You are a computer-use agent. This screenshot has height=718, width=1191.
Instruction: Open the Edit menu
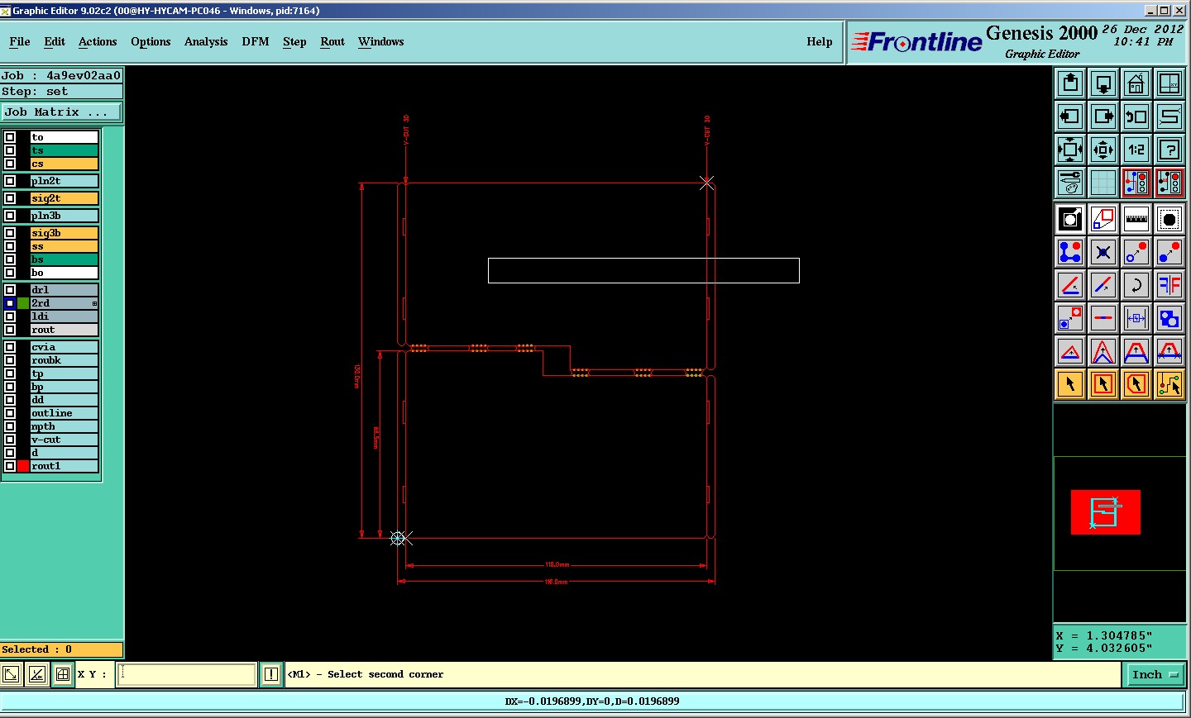click(x=55, y=41)
